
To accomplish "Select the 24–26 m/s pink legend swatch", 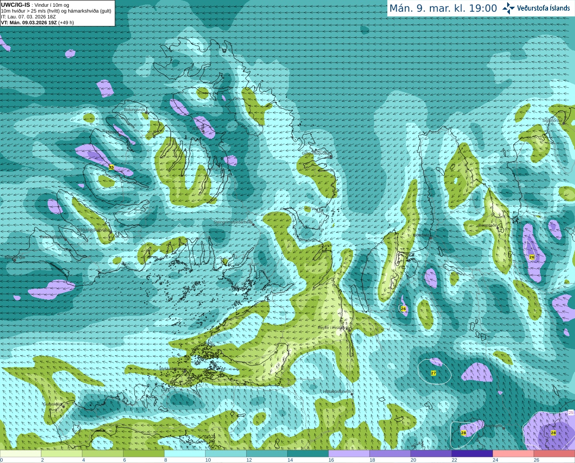I will coord(513,454).
